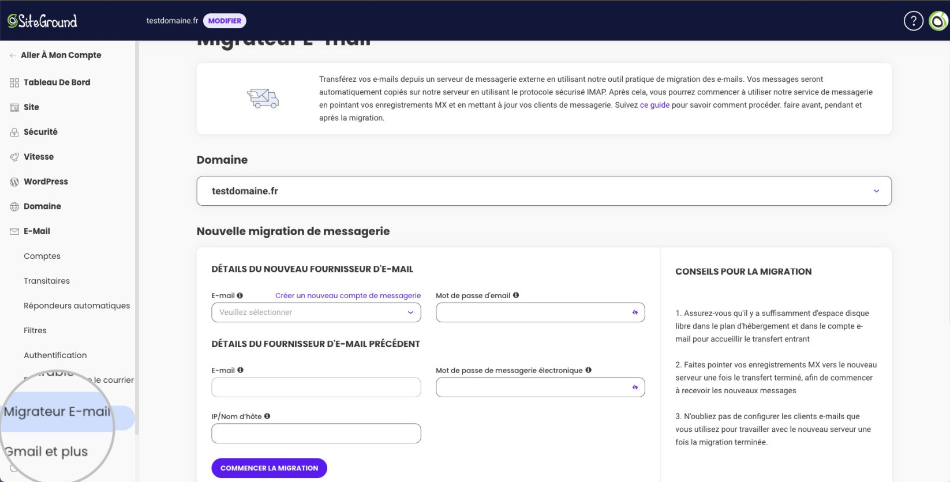Click the SiteGround logo
The image size is (950, 482).
point(42,21)
